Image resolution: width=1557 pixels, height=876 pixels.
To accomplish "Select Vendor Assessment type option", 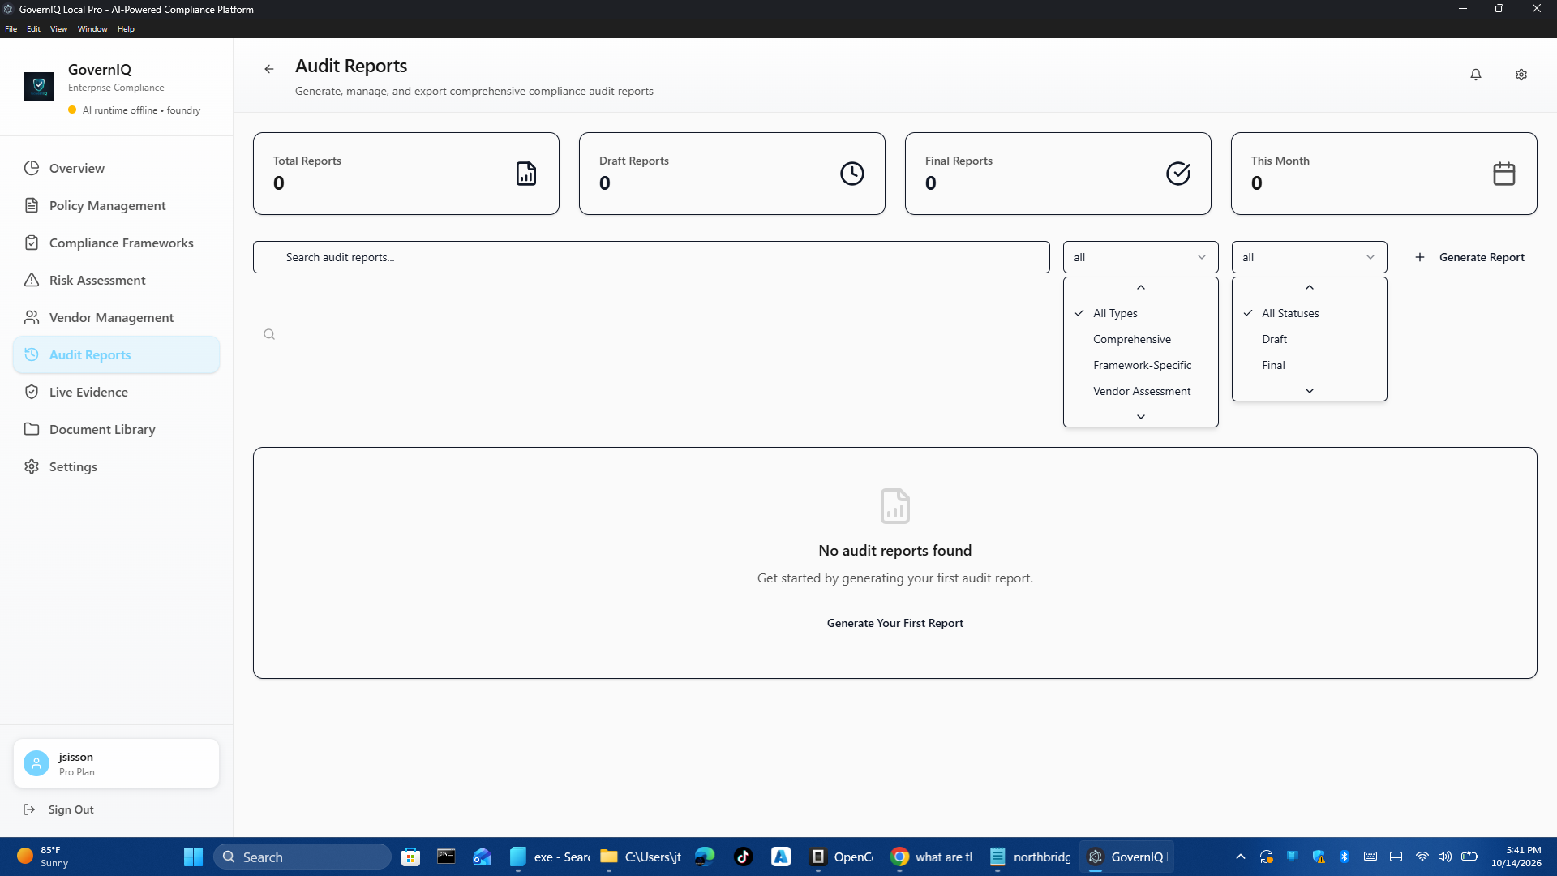I will point(1140,391).
